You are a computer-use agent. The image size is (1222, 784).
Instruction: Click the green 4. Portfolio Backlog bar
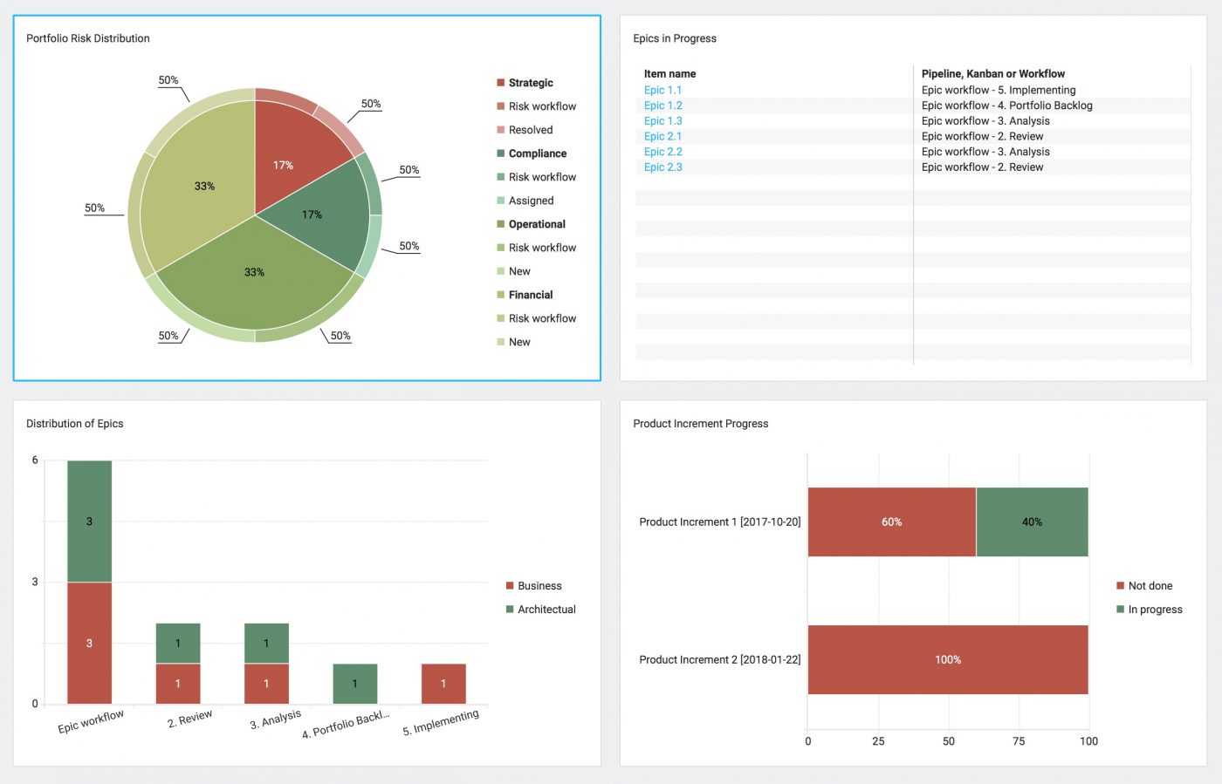[354, 684]
